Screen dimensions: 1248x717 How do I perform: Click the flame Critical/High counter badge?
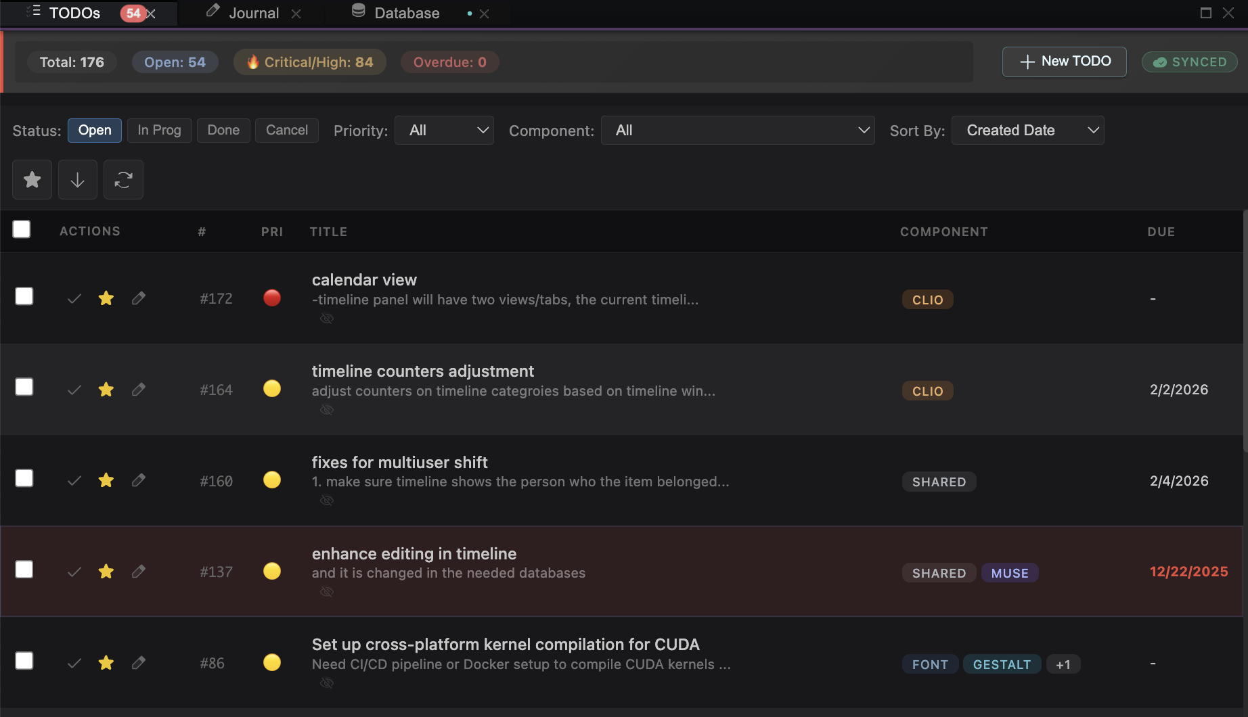[x=309, y=62]
